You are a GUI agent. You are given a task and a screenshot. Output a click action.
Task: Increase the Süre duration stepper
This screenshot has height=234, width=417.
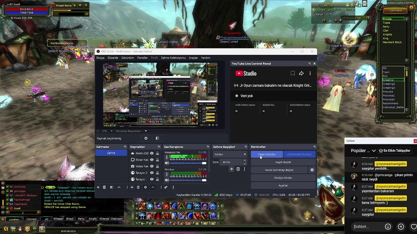click(245, 161)
